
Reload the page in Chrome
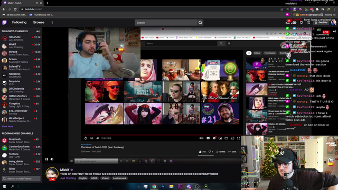click(15, 9)
